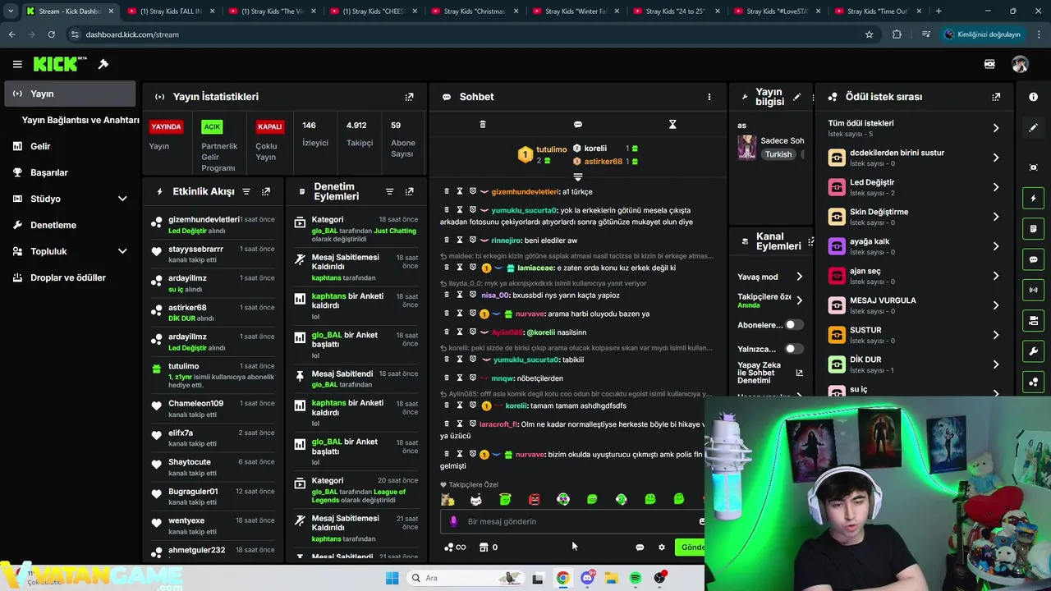Click the YAYINDA status badge

(166, 127)
